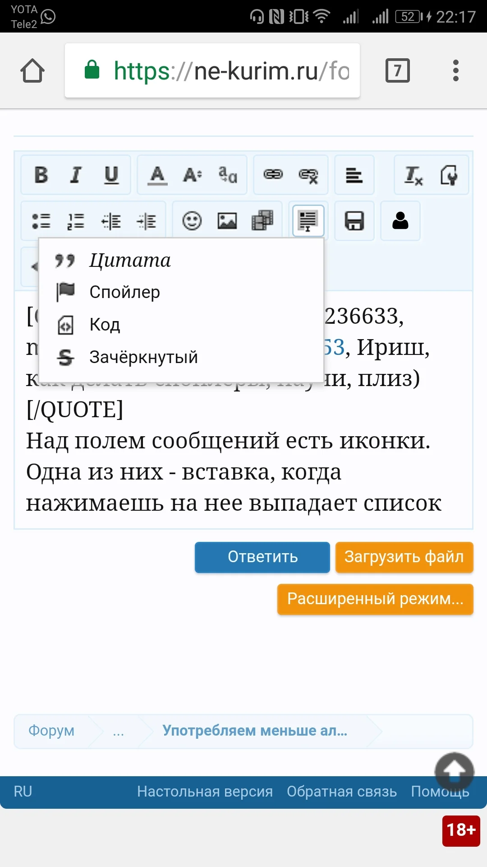This screenshot has height=867, width=487.
Task: Insert a hyperlink with the link icon
Action: 273,175
